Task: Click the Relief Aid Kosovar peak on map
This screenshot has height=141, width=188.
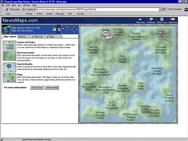Action: pyautogui.click(x=106, y=33)
